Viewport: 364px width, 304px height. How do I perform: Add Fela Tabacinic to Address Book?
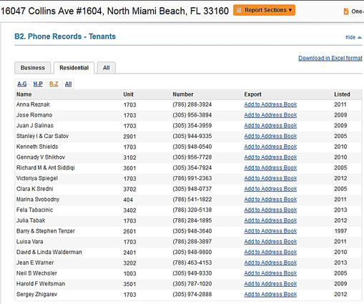click(270, 210)
